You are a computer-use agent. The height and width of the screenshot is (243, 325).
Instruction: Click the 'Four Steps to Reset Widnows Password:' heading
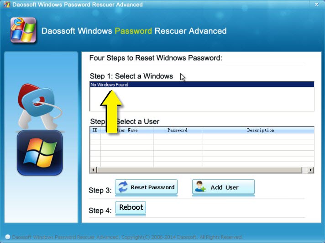click(156, 58)
